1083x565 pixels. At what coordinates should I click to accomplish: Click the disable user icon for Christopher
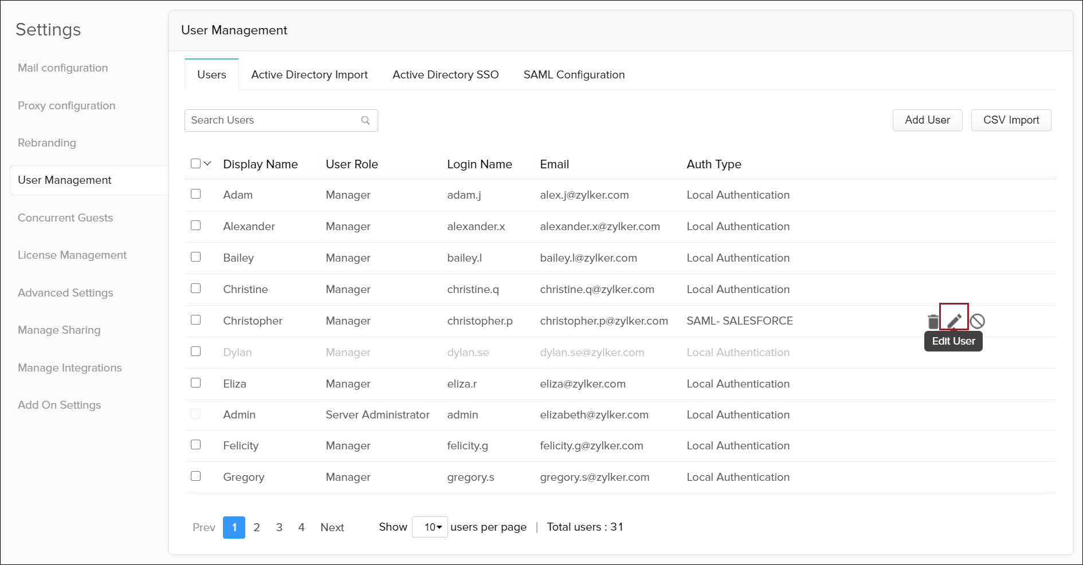[x=978, y=321]
